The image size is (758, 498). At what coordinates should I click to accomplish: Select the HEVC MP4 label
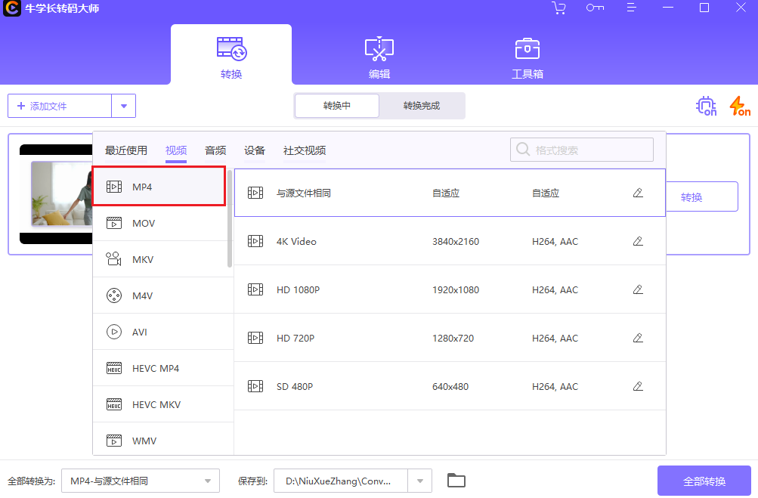(156, 369)
